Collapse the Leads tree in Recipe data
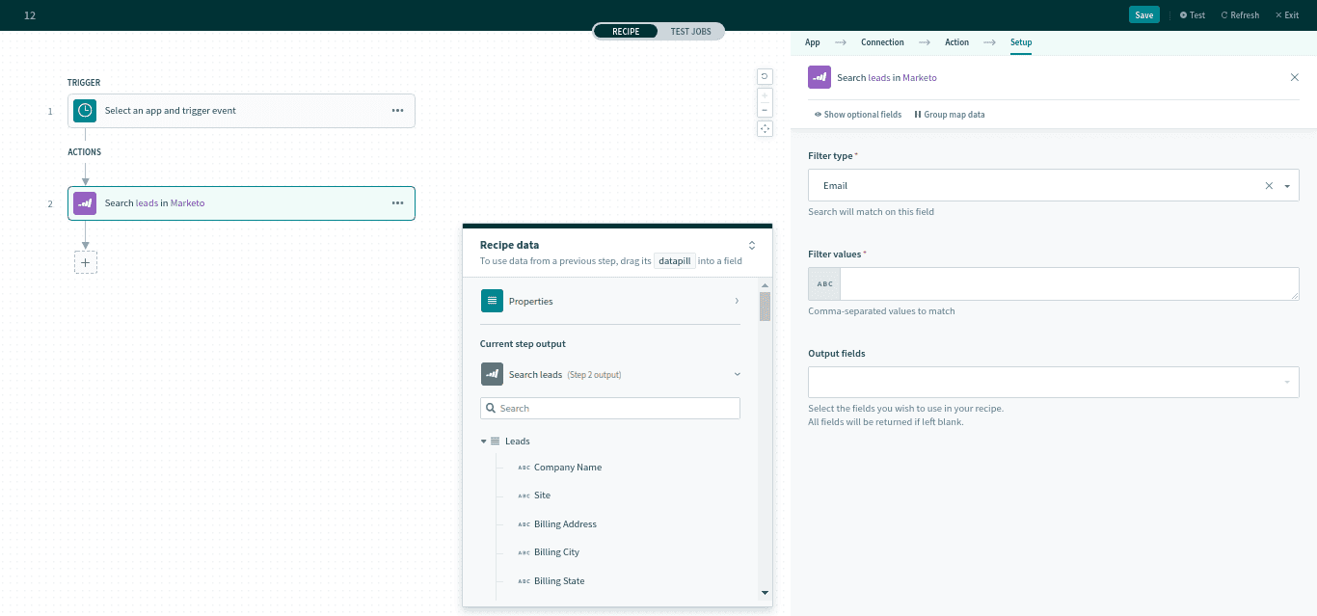The width and height of the screenshot is (1317, 616). point(484,441)
